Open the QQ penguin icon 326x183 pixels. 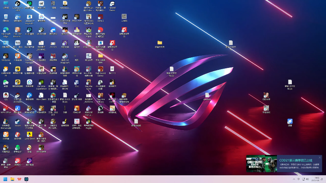coord(6,96)
